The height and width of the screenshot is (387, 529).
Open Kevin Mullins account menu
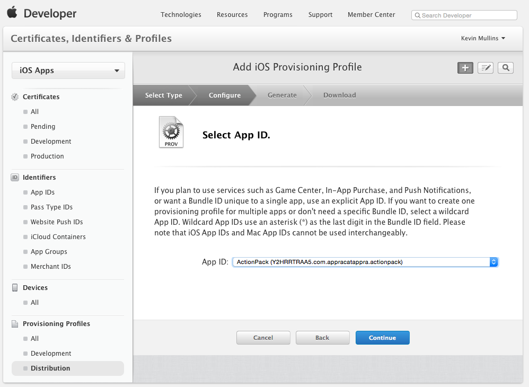pyautogui.click(x=483, y=38)
